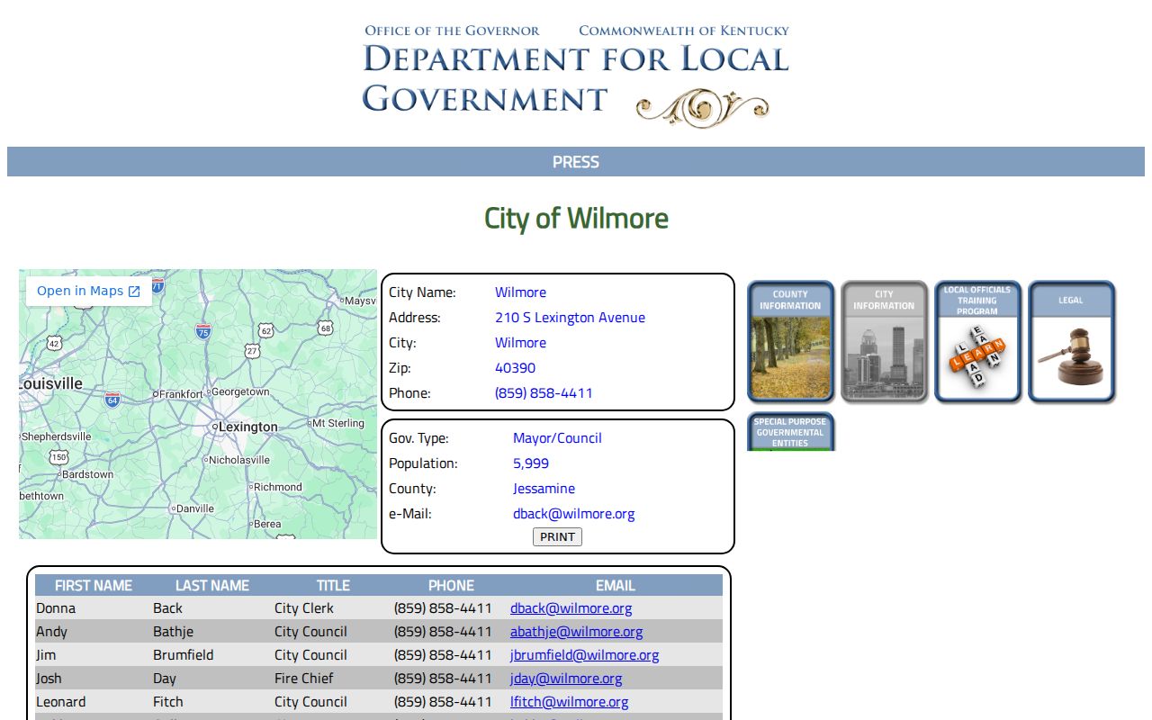Viewport: 1152px width, 720px height.
Task: Click the City Name value Wilmore
Action: (x=520, y=292)
